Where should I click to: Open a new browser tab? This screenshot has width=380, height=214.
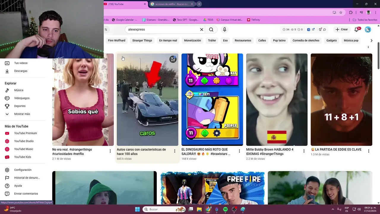coord(199,4)
